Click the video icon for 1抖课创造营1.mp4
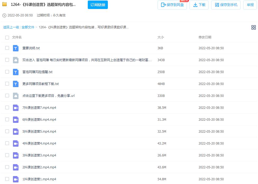 [16, 179]
